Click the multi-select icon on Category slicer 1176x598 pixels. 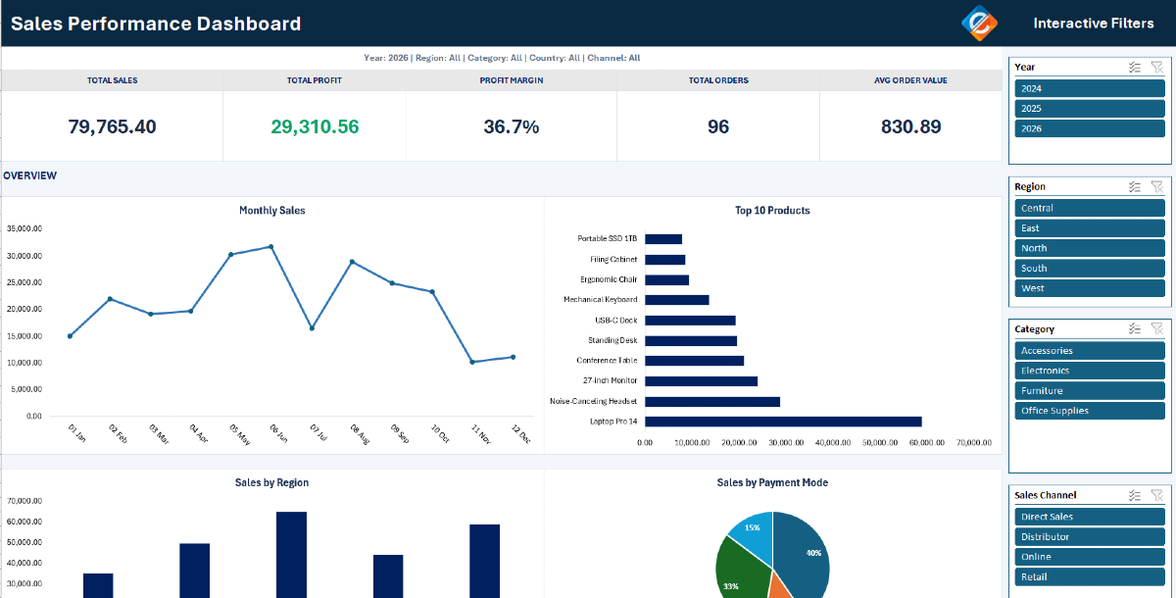tap(1135, 329)
